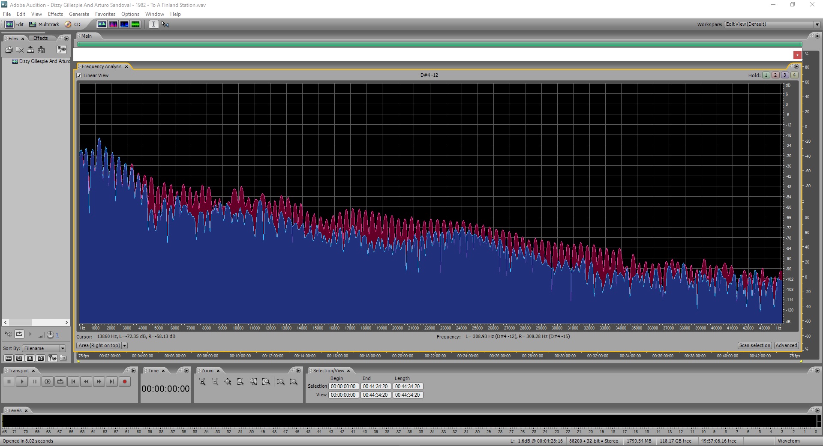The image size is (823, 446).
Task: Open the Workspace dropdown
Action: click(772, 24)
